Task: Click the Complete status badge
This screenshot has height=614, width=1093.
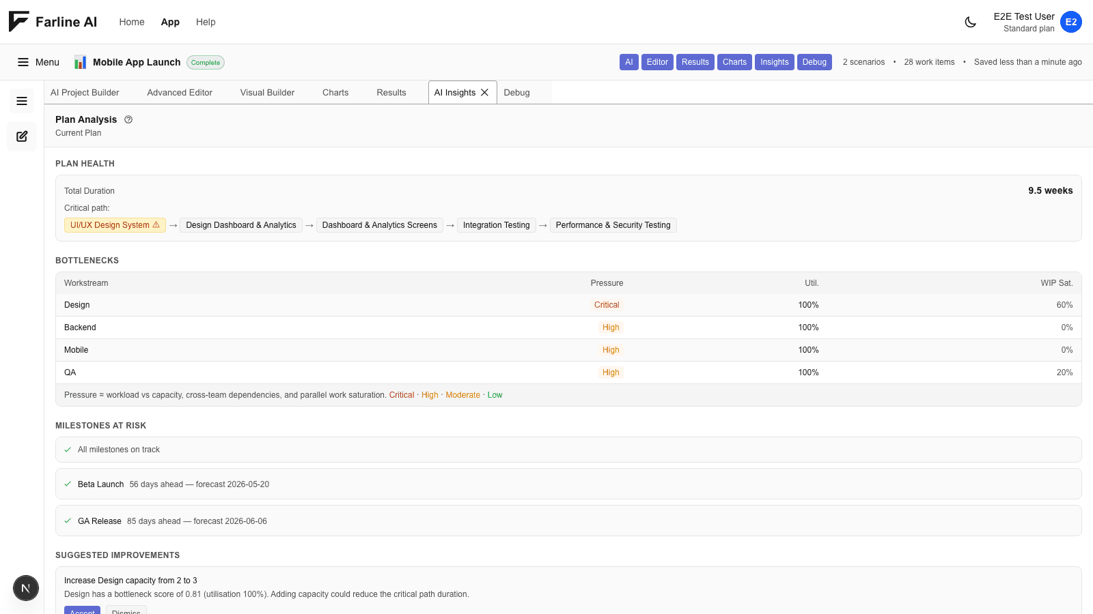Action: [206, 63]
